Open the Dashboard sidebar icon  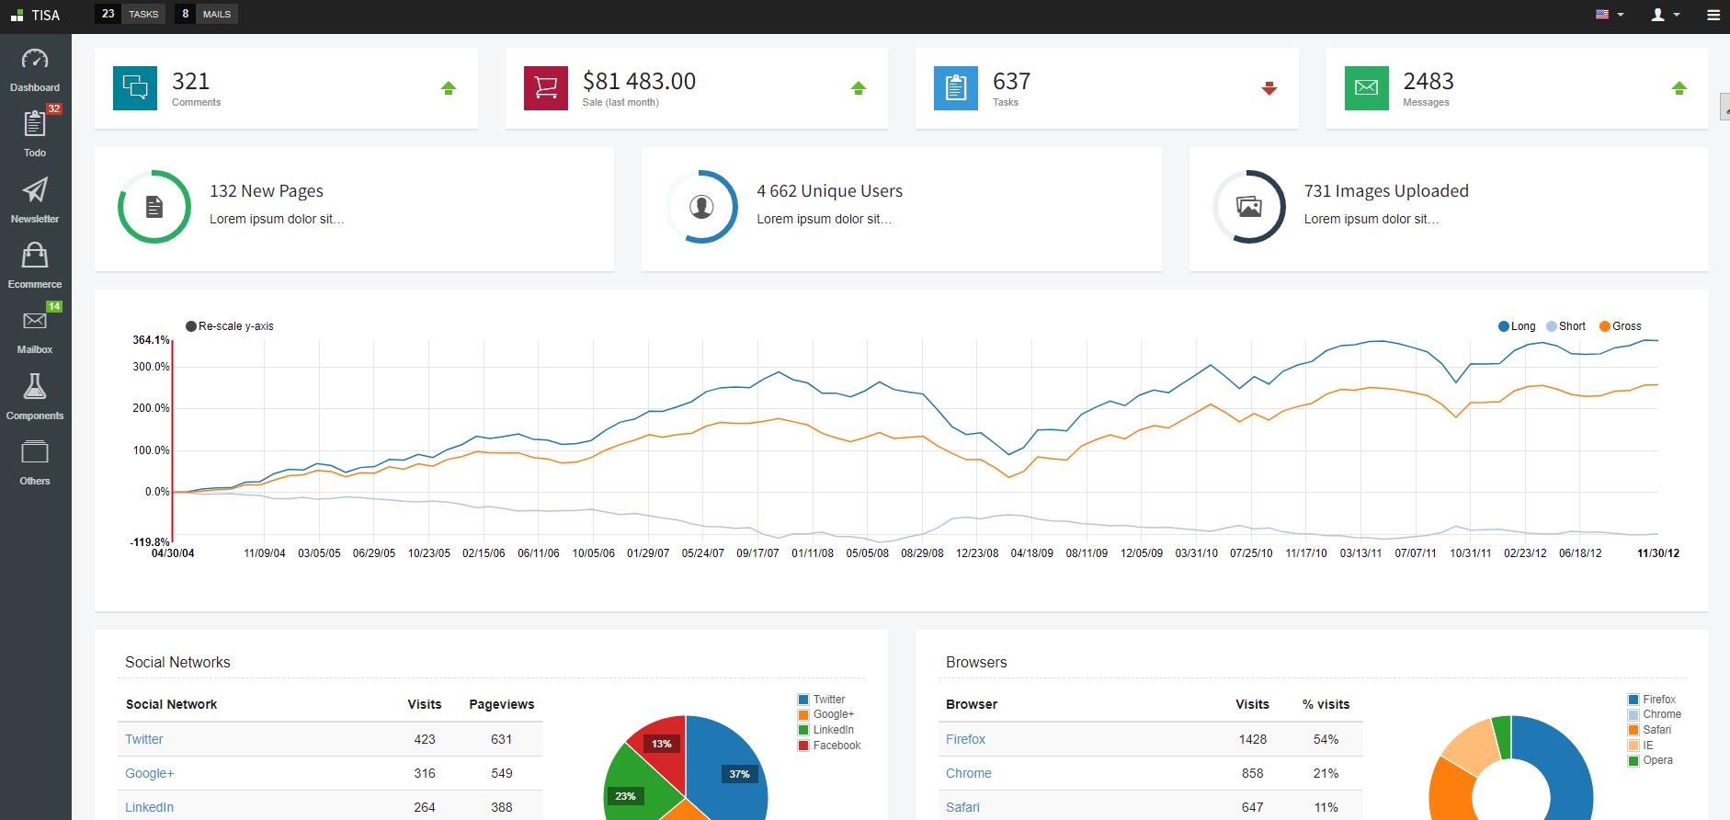pos(35,59)
